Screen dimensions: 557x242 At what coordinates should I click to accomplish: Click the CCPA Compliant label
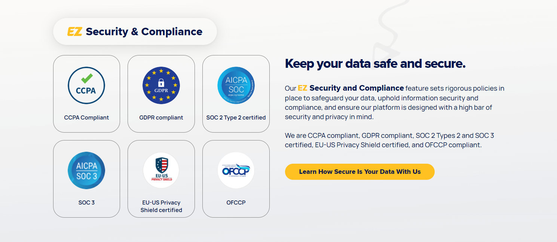[x=86, y=118]
